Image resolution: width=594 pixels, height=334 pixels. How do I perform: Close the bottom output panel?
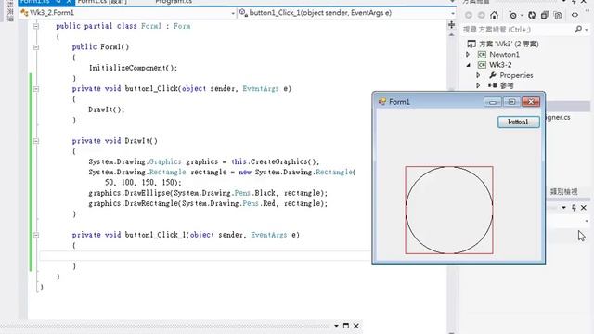coord(356,326)
